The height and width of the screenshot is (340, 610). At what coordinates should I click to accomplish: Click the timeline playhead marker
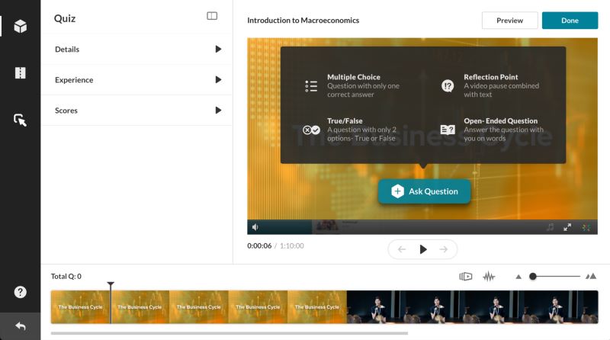[x=111, y=286]
